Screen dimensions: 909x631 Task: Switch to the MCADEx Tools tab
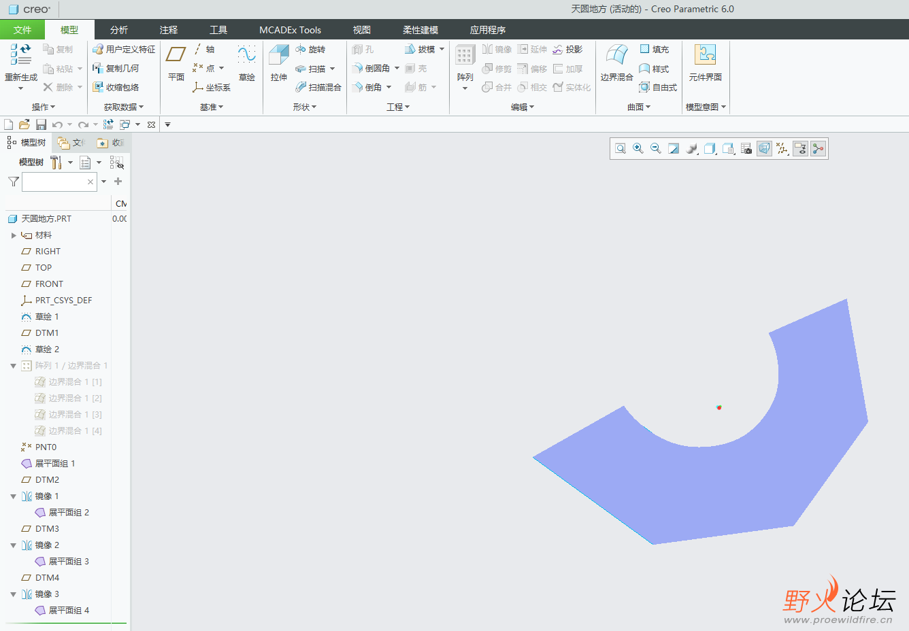[x=290, y=30]
